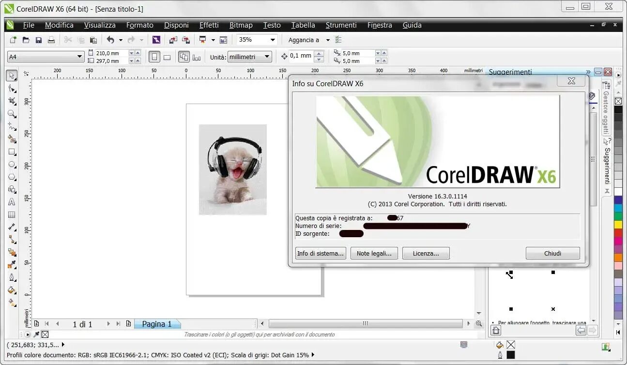The image size is (627, 365).
Task: Open the zoom level 35% dropdown
Action: [273, 40]
